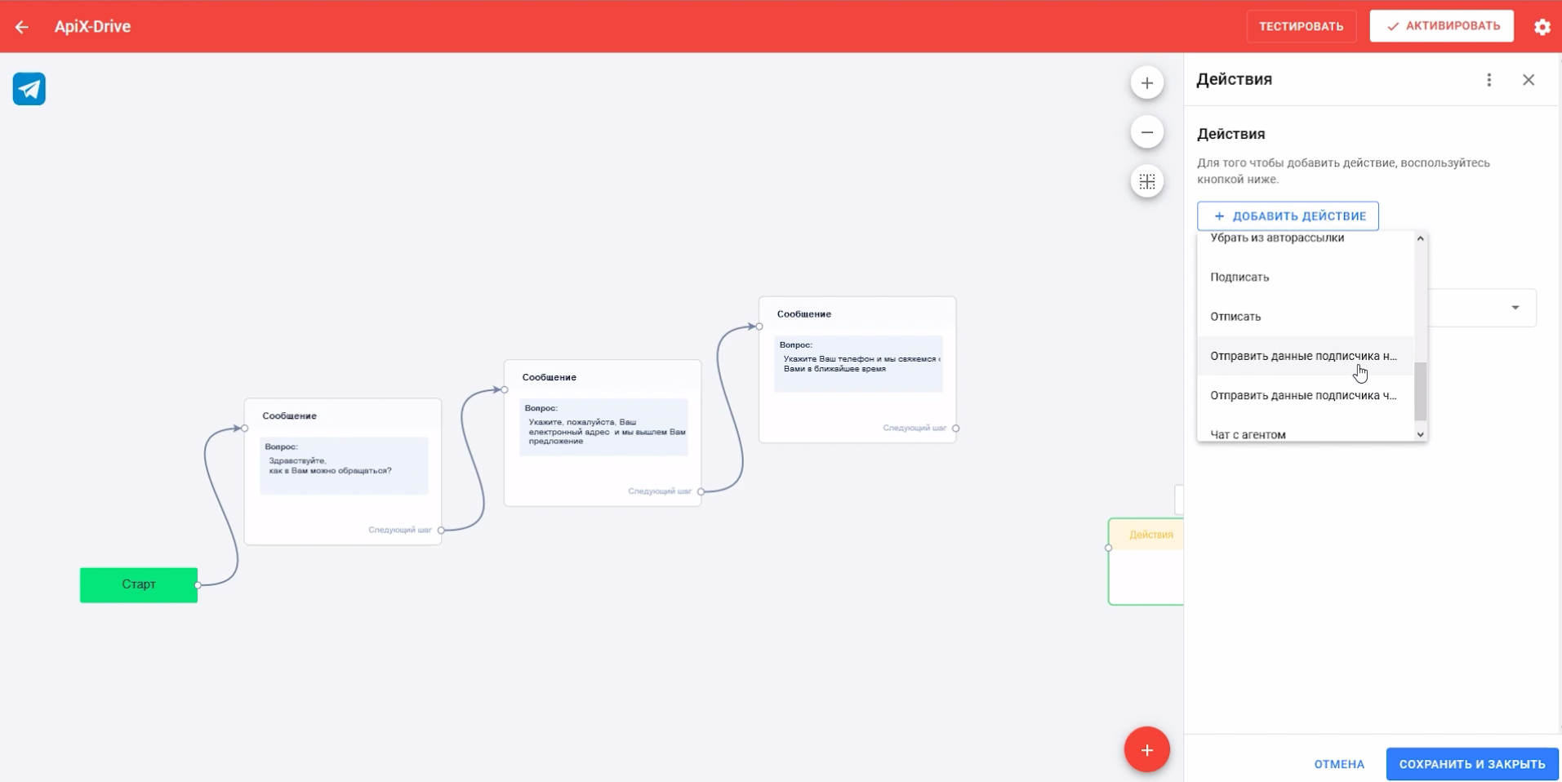Select Отписать from the list
The width and height of the screenshot is (1562, 782).
1305,317
